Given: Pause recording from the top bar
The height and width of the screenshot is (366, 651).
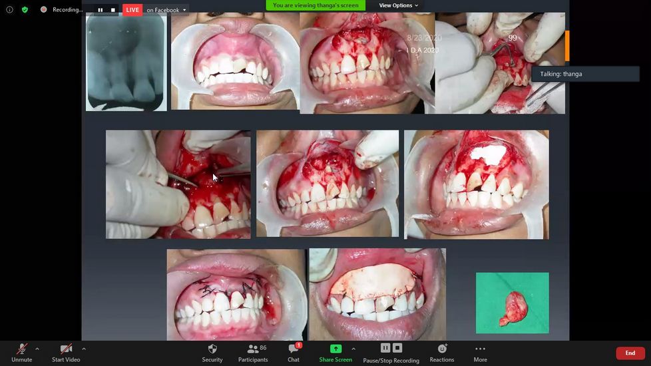Looking at the screenshot, I should pyautogui.click(x=101, y=10).
